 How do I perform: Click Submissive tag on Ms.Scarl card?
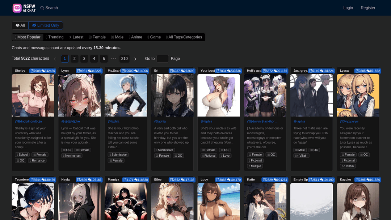click(118, 155)
